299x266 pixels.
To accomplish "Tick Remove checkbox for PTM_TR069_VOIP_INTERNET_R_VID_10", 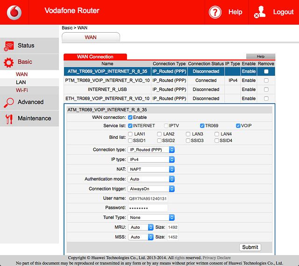I will coord(266,81).
